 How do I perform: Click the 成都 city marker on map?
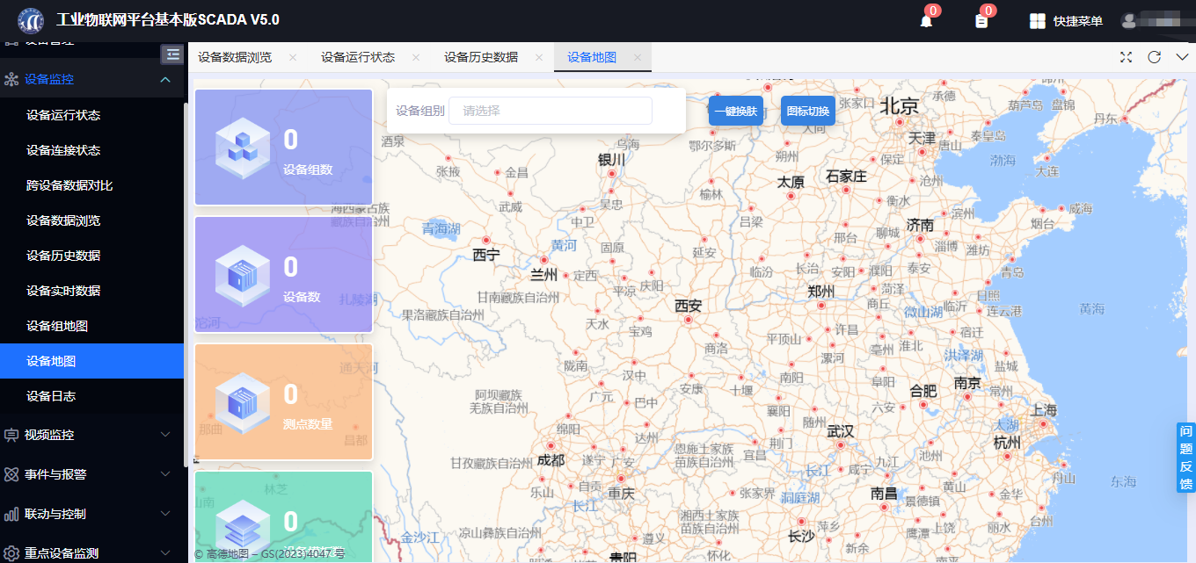551,445
